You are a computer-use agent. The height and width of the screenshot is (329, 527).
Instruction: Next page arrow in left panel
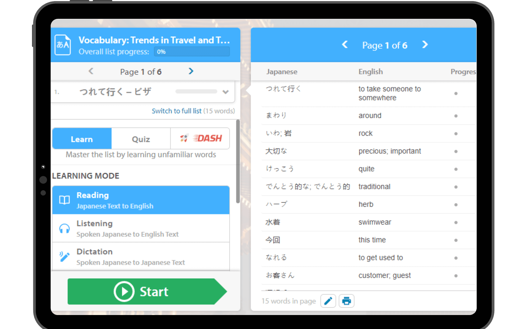point(191,71)
